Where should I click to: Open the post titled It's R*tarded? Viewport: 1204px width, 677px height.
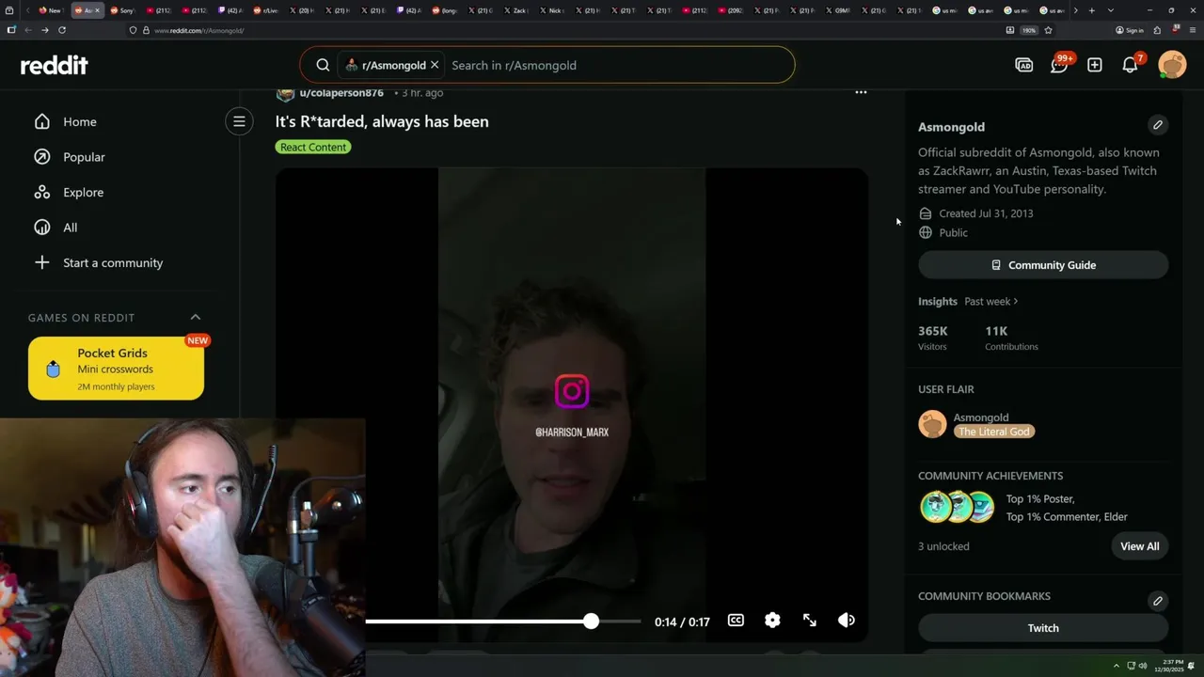click(x=382, y=121)
